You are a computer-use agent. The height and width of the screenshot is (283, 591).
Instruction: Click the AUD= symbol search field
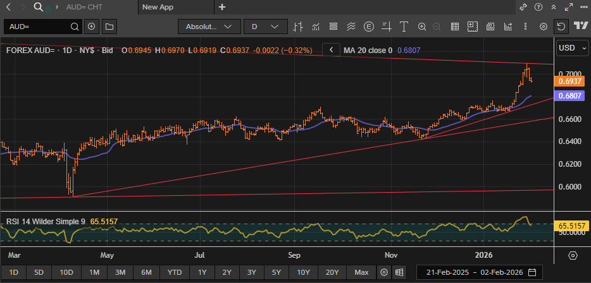click(x=38, y=27)
